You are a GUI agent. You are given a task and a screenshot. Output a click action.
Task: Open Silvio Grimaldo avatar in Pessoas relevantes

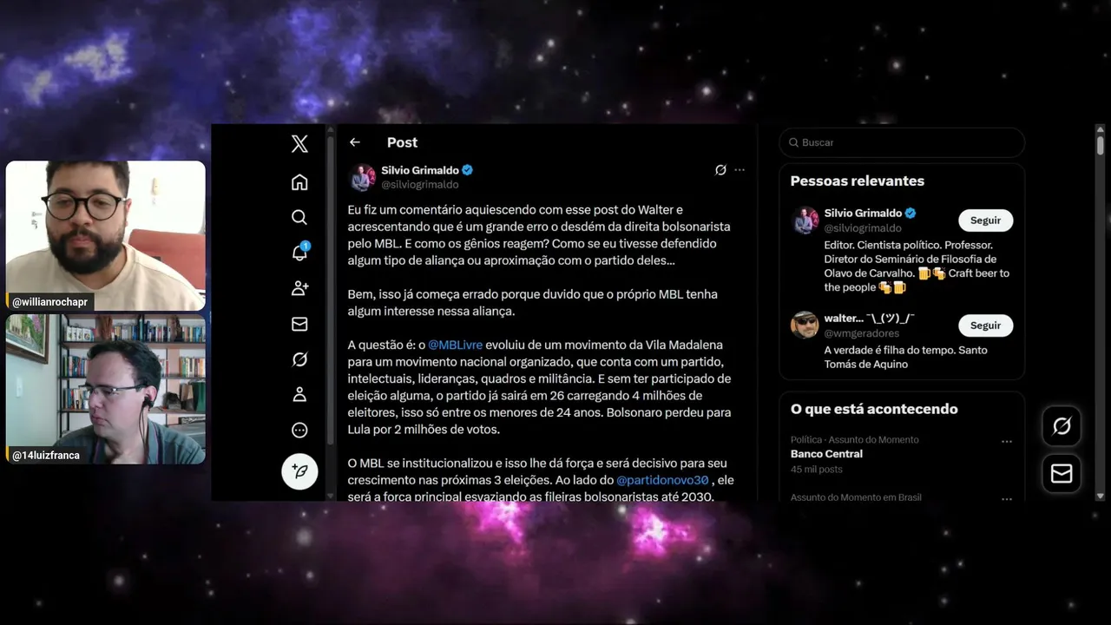click(805, 220)
